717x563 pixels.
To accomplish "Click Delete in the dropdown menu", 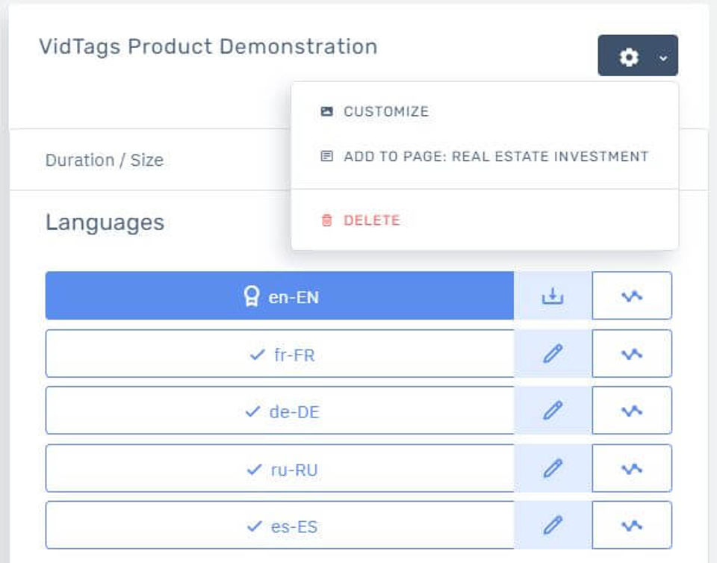I will click(371, 220).
